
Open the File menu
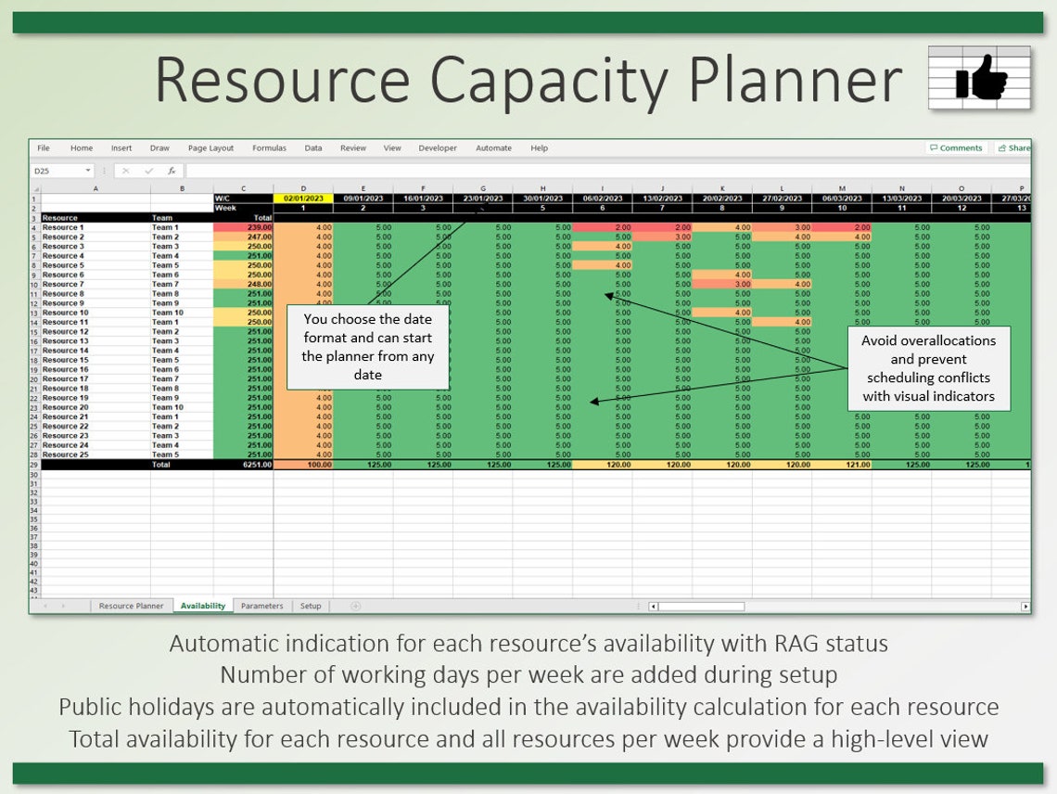(43, 147)
